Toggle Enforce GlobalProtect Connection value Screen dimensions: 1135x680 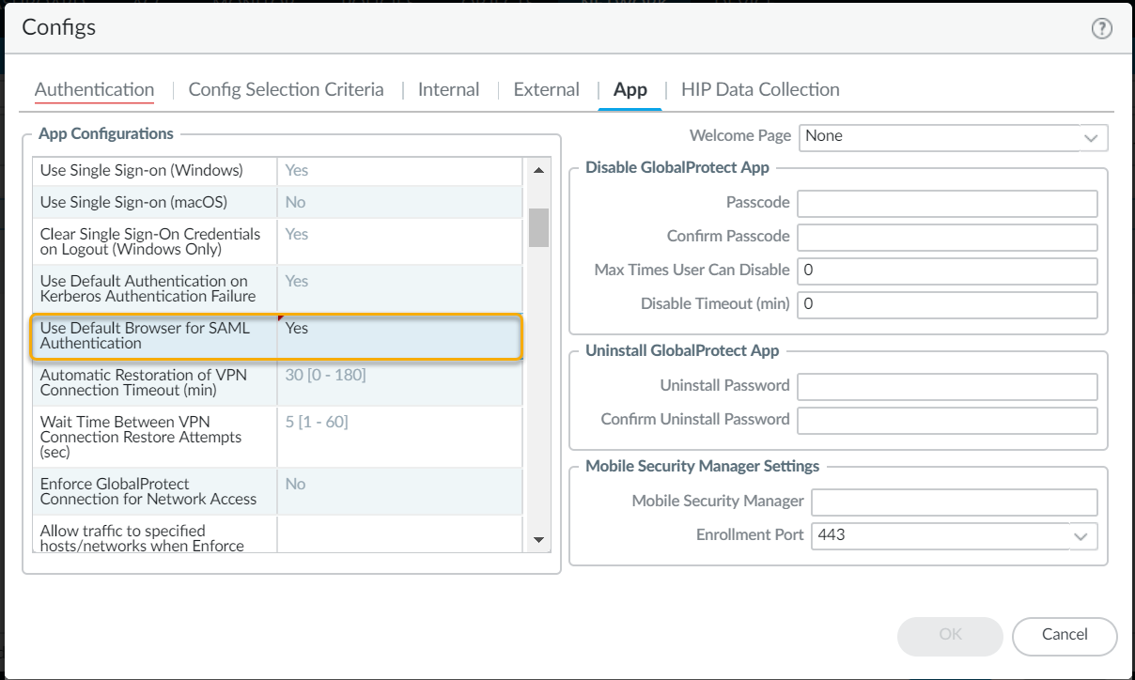pos(398,491)
